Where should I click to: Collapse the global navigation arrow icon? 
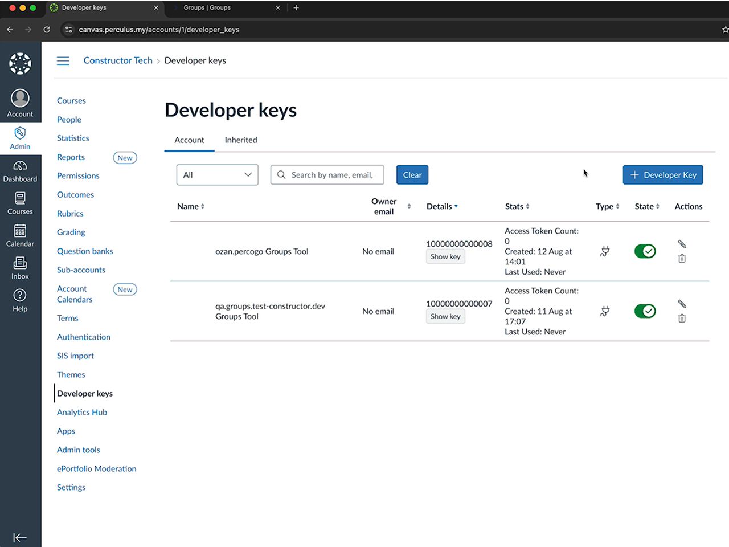[20, 537]
